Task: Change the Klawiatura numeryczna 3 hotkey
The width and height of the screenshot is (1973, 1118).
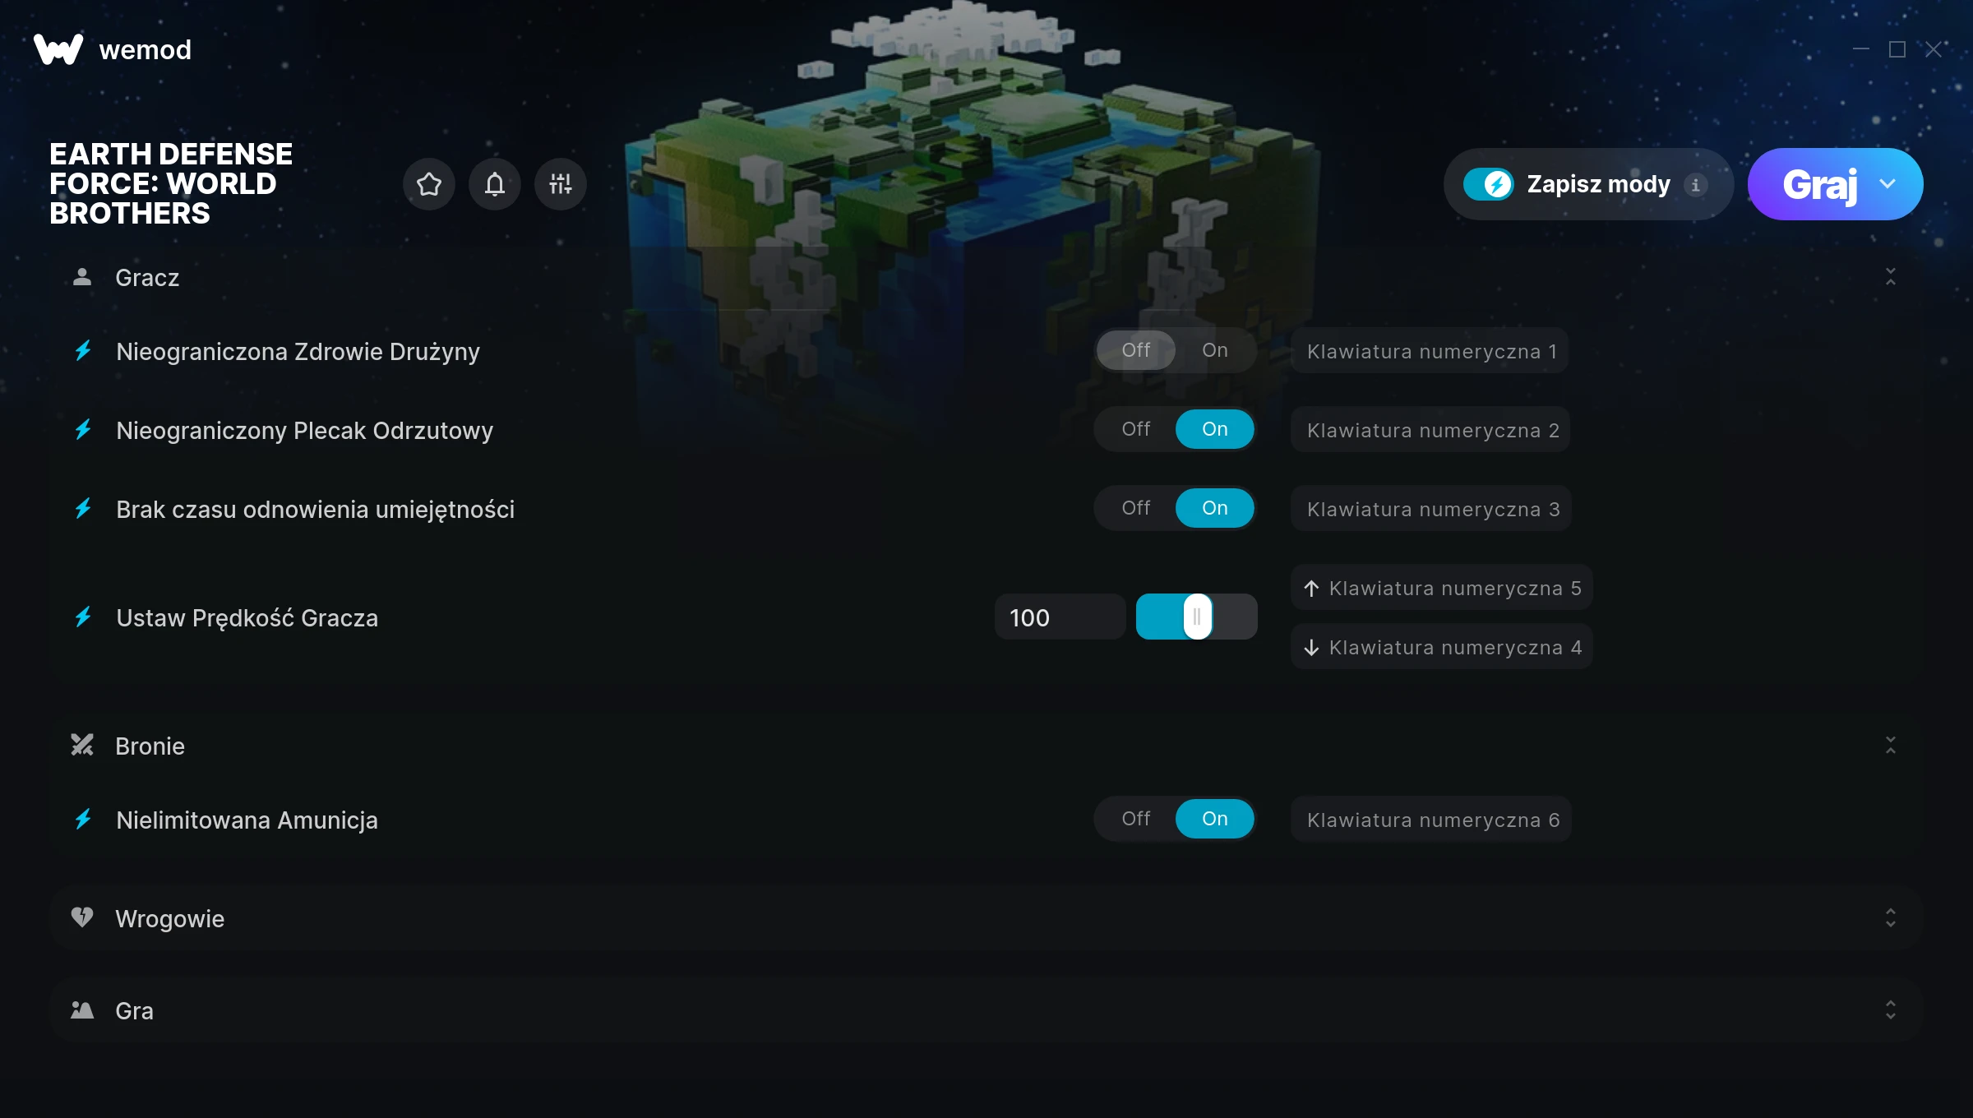Action: [x=1432, y=509]
